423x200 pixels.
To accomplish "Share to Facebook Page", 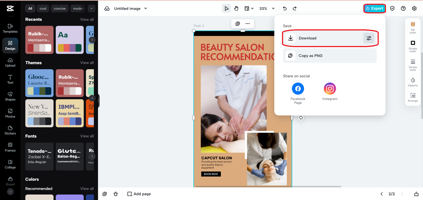I will [x=298, y=93].
